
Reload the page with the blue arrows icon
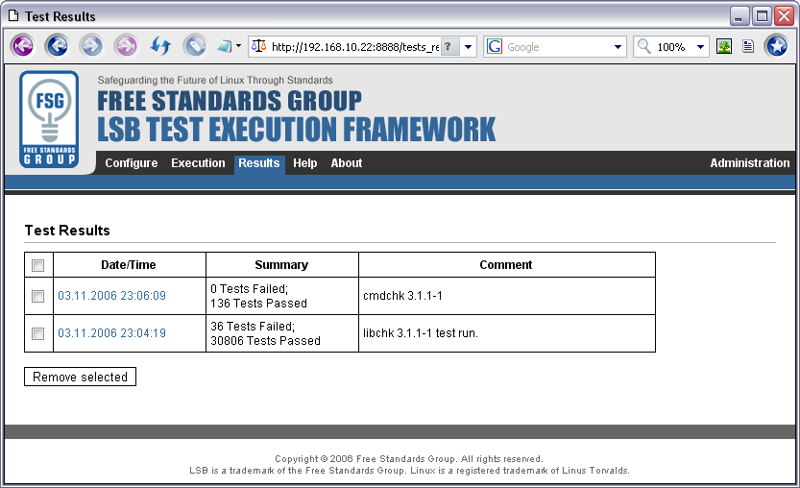(x=160, y=46)
